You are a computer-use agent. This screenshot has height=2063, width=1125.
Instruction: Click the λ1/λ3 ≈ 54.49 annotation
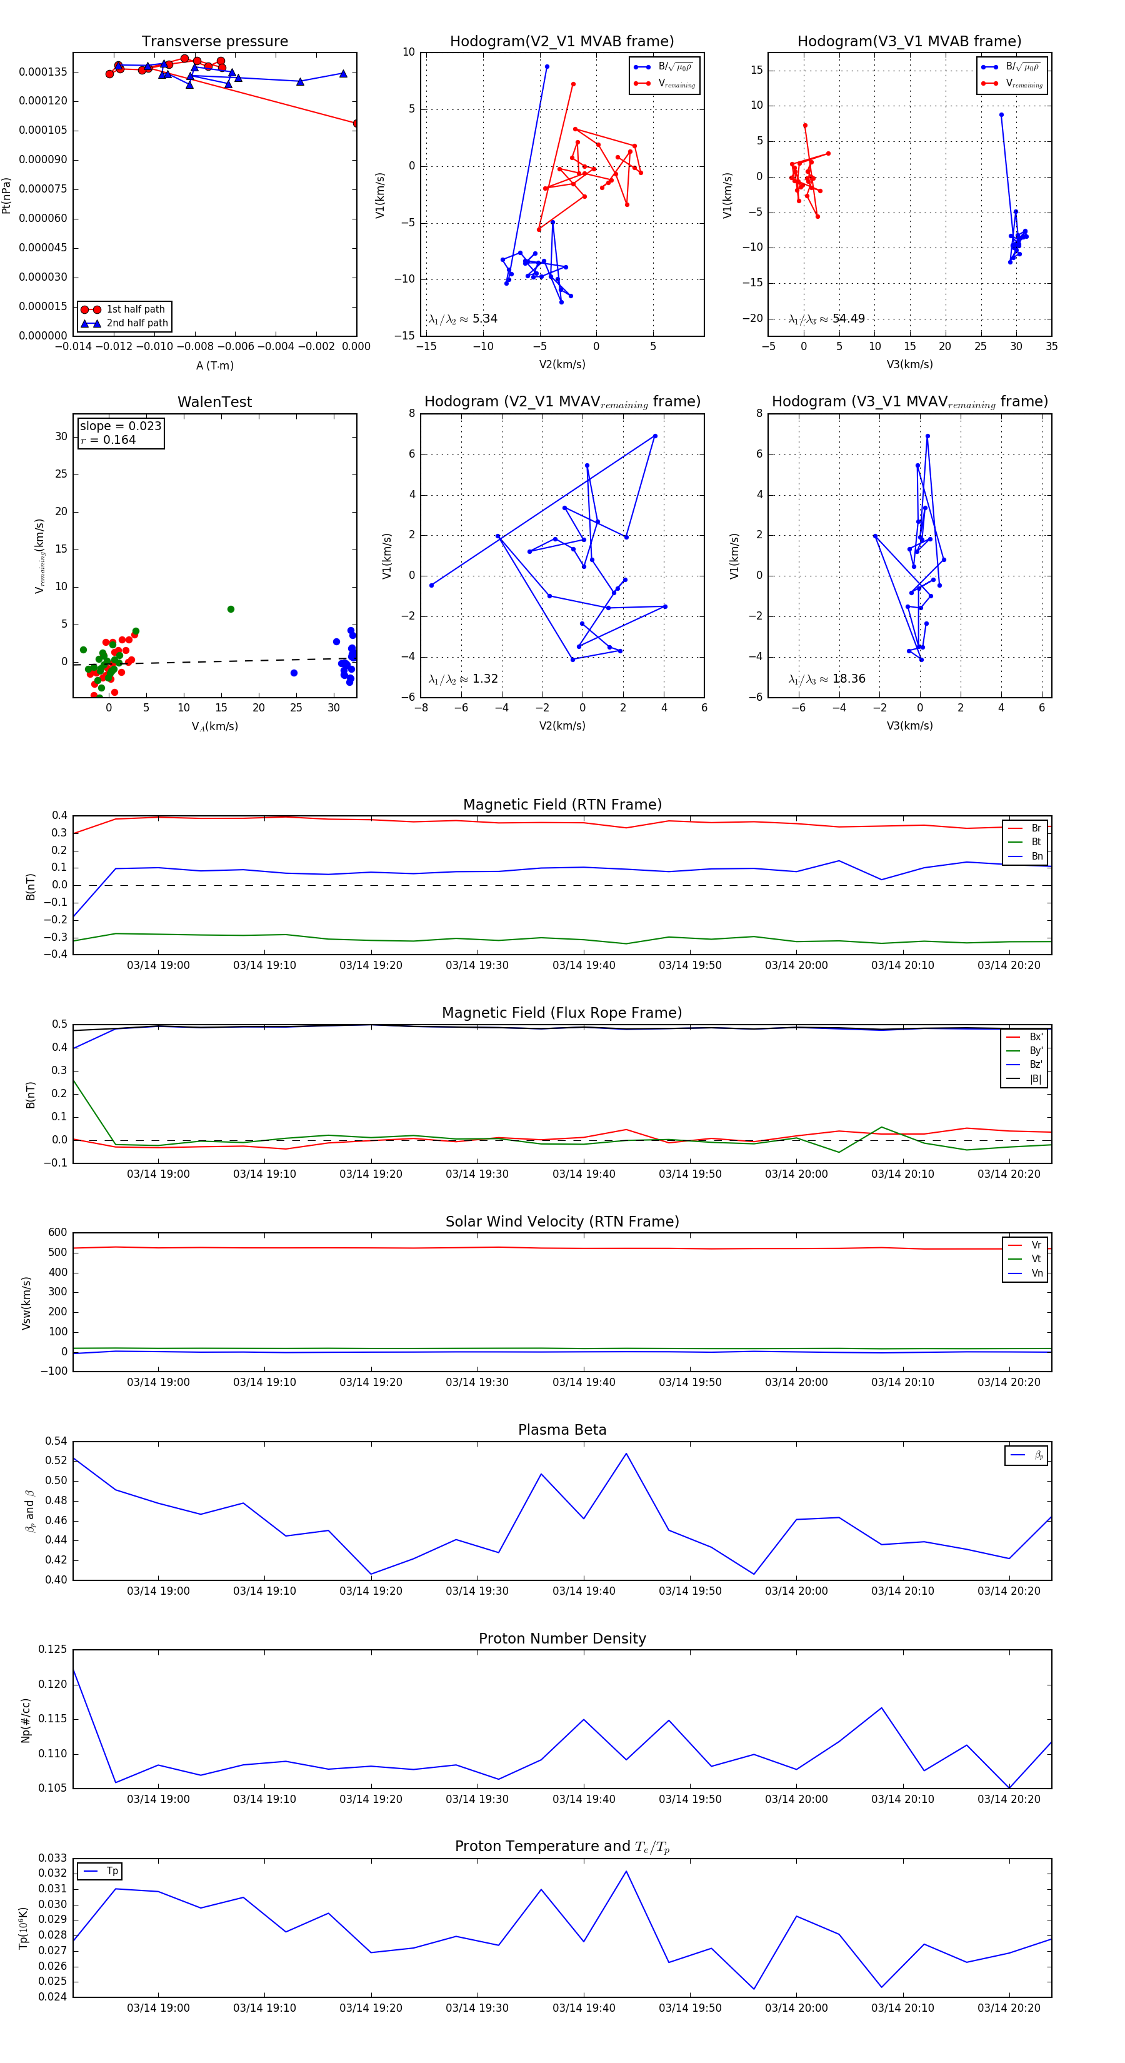(826, 319)
